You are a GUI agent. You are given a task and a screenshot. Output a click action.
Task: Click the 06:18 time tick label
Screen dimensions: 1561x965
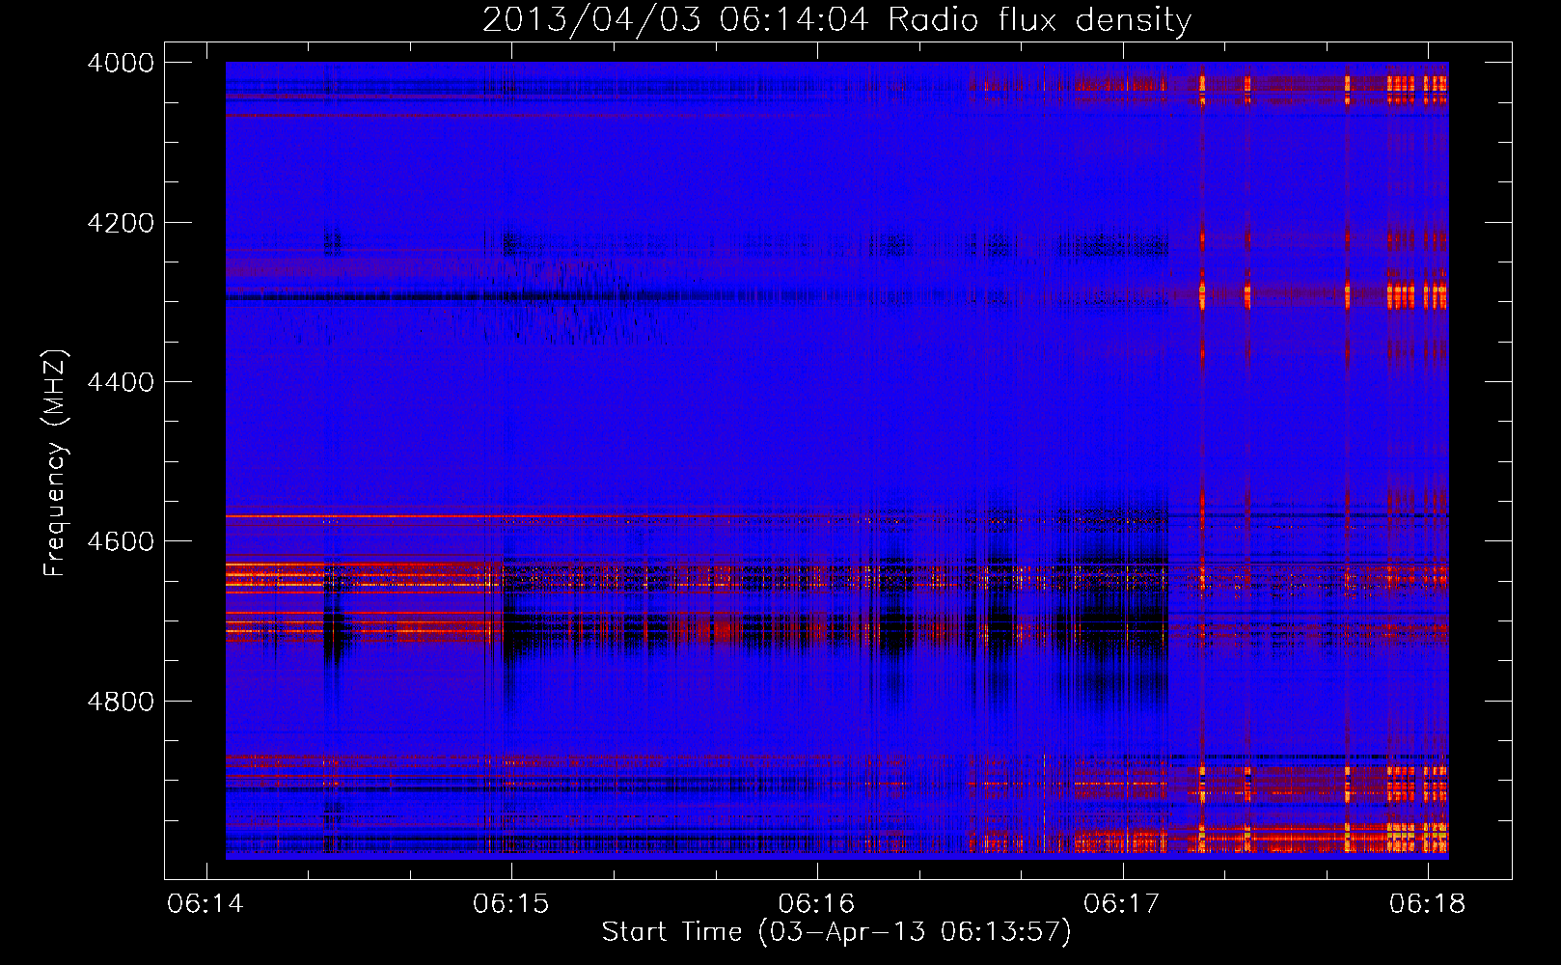1428,903
